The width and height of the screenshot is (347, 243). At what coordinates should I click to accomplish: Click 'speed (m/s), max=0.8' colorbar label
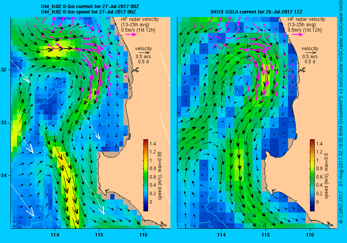(x=326, y=175)
